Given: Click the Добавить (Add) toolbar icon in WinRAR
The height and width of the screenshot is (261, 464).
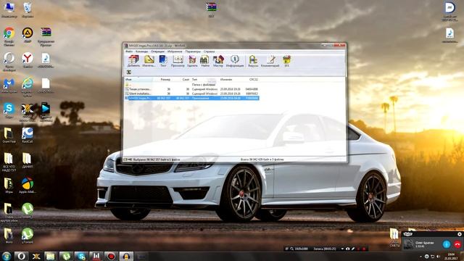Looking at the screenshot, I should [133, 61].
